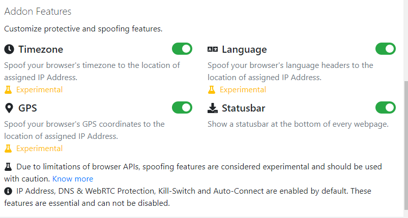The image size is (408, 218).
Task: Click the flask icon under Language description
Action: pos(212,90)
